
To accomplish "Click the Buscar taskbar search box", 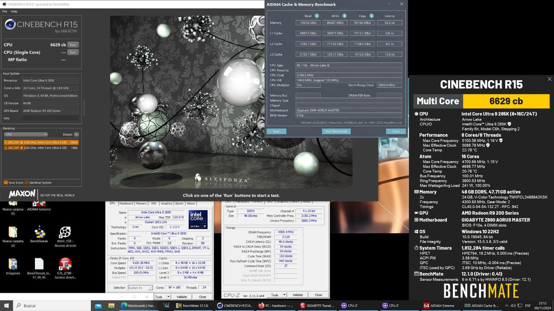I will [52, 305].
